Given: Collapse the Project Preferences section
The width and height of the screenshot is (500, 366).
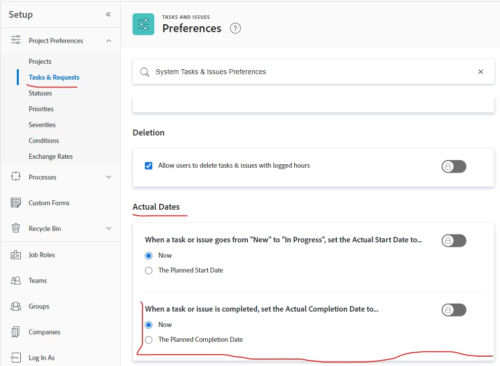Looking at the screenshot, I should click(109, 41).
